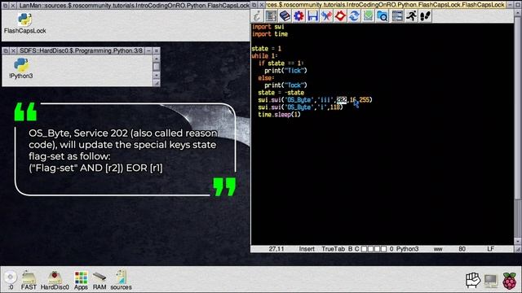Run the script with the running man icon
522x293 pixels.
(x=411, y=15)
